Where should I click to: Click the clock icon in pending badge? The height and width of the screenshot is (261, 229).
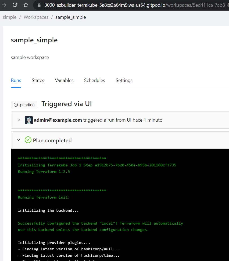pyautogui.click(x=16, y=105)
